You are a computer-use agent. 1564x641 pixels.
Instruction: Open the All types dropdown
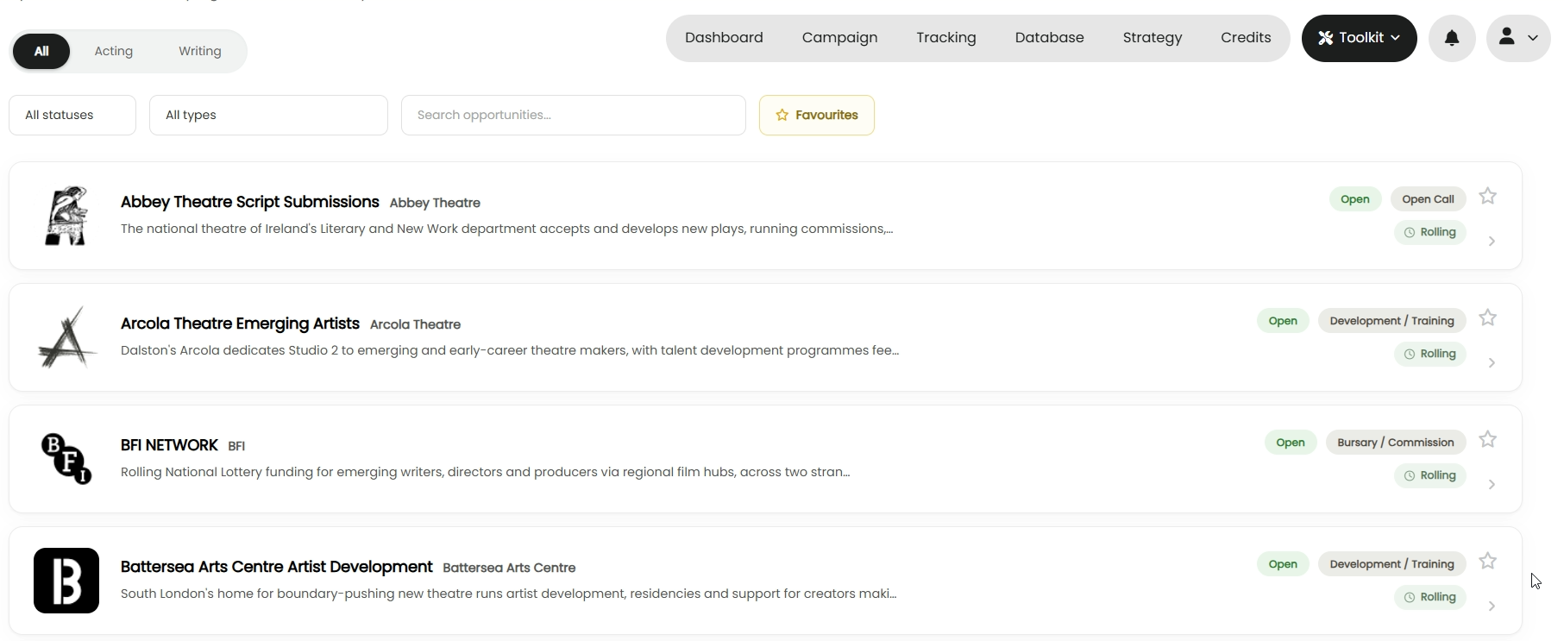click(268, 115)
